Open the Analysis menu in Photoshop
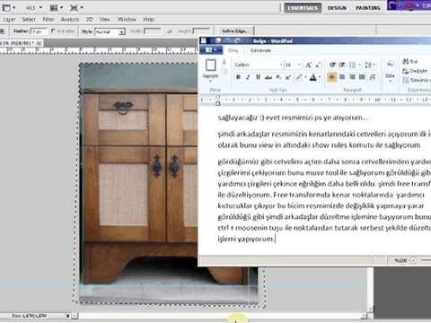The width and height of the screenshot is (431, 323). coord(70,20)
